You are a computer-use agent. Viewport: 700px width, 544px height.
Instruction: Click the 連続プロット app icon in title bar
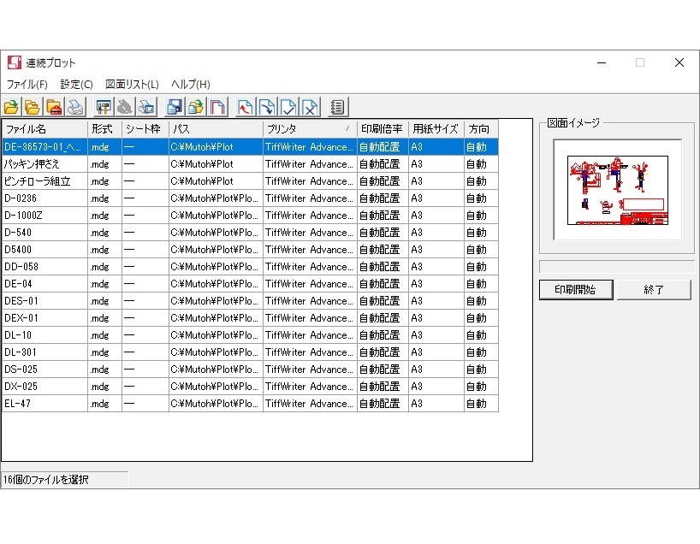(15, 62)
